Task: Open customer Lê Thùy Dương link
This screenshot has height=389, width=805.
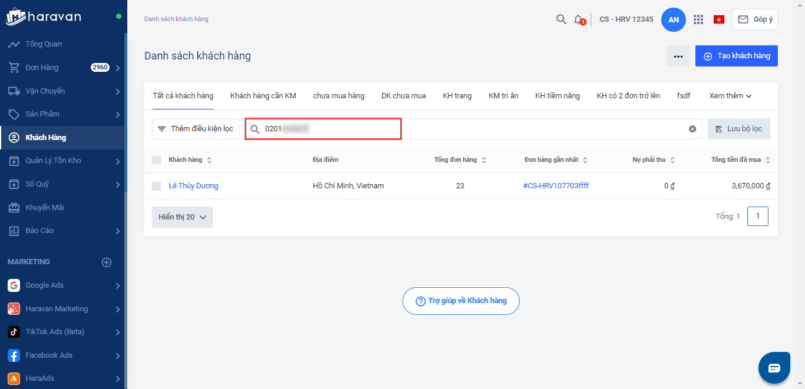Action: coord(193,186)
